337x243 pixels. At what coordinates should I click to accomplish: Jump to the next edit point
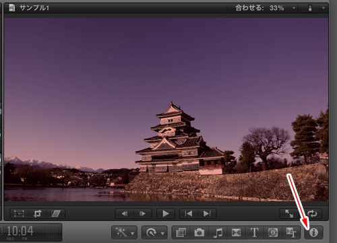coord(207,213)
